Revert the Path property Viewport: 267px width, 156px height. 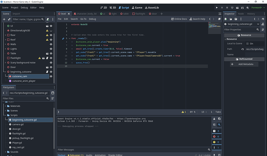pyautogui.click(x=243, y=49)
